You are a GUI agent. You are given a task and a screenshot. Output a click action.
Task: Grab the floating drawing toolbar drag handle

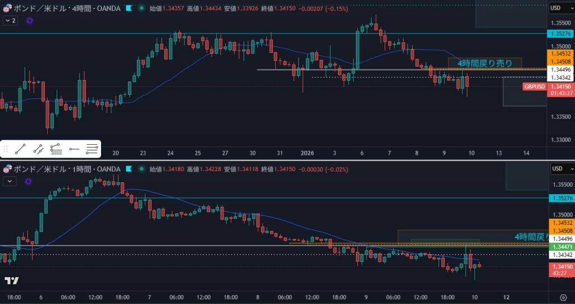point(6,149)
